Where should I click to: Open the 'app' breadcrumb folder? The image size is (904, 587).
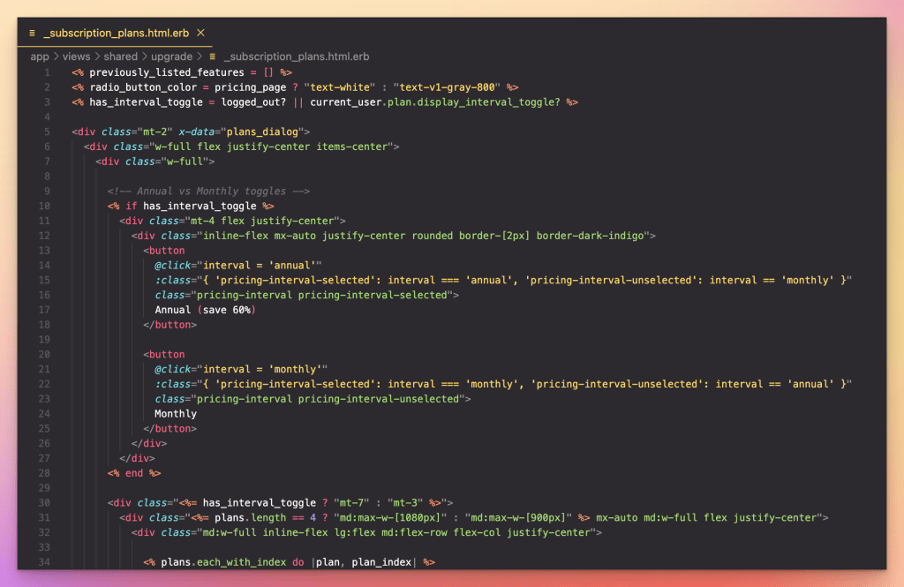point(40,56)
